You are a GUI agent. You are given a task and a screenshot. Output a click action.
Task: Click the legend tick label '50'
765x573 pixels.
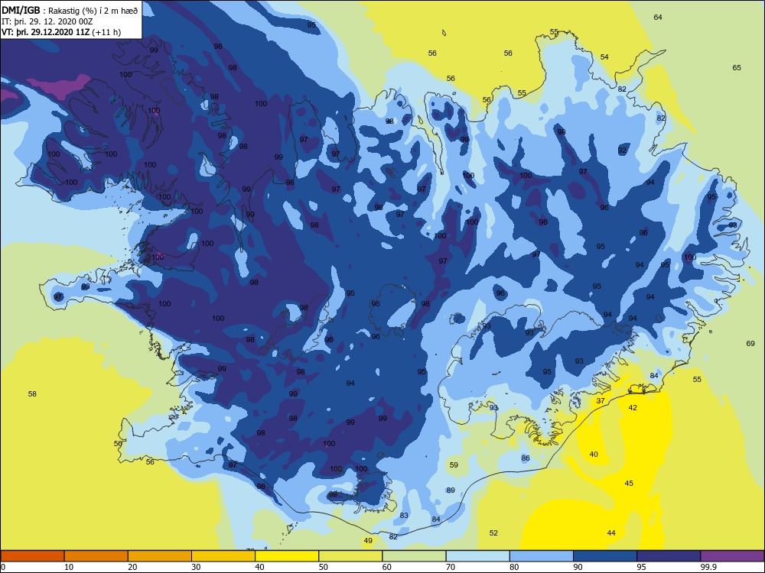(x=324, y=567)
